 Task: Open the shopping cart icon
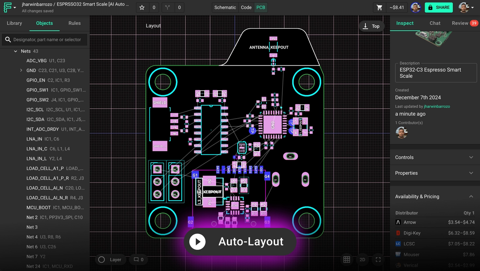[379, 8]
